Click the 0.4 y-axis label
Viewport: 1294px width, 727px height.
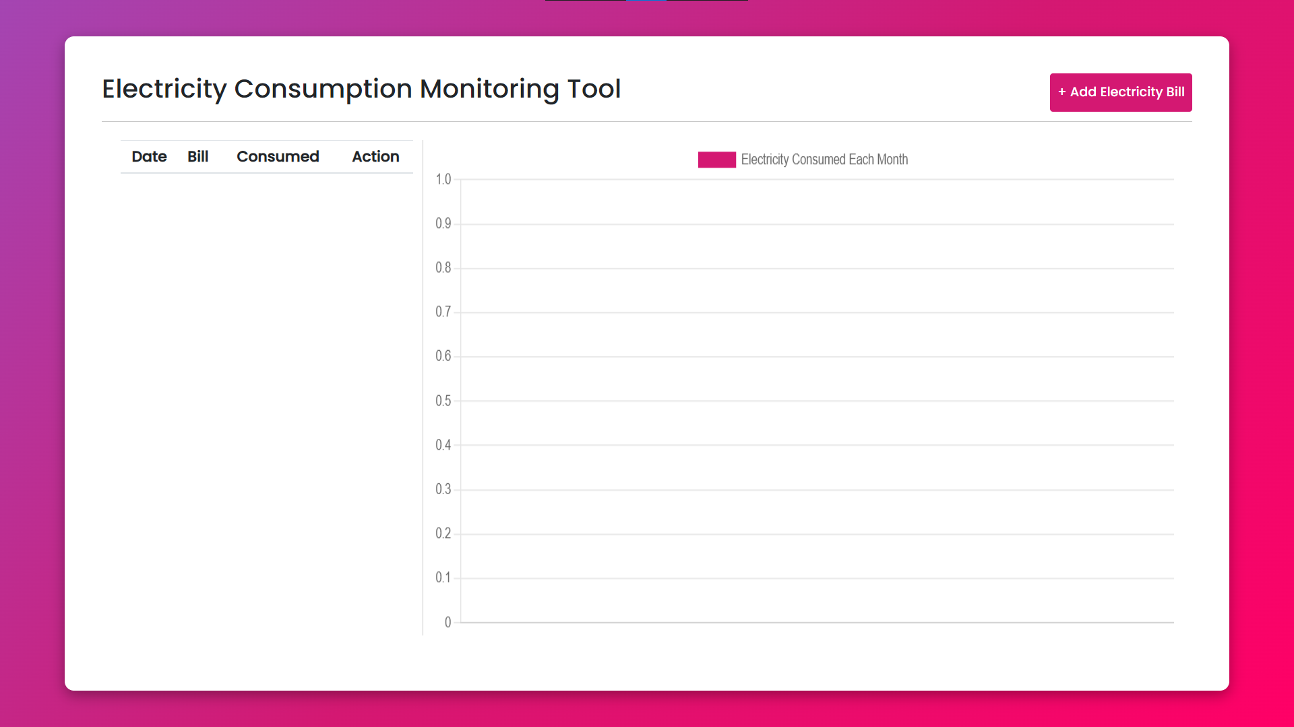[443, 445]
